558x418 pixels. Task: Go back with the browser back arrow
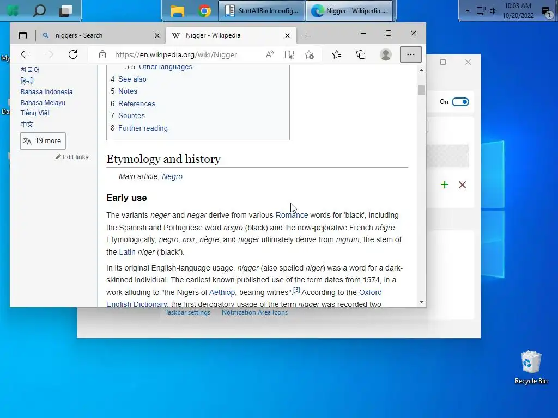25,54
